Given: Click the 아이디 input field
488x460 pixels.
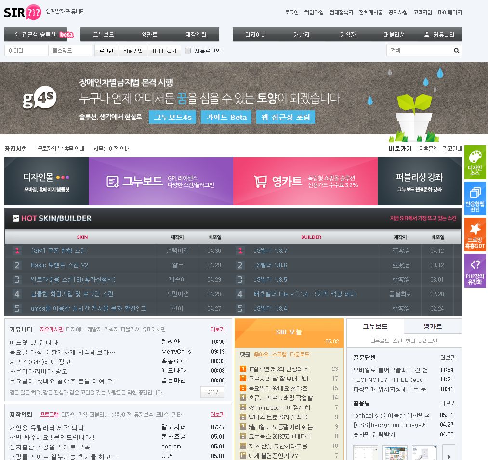Looking at the screenshot, I should coord(26,51).
